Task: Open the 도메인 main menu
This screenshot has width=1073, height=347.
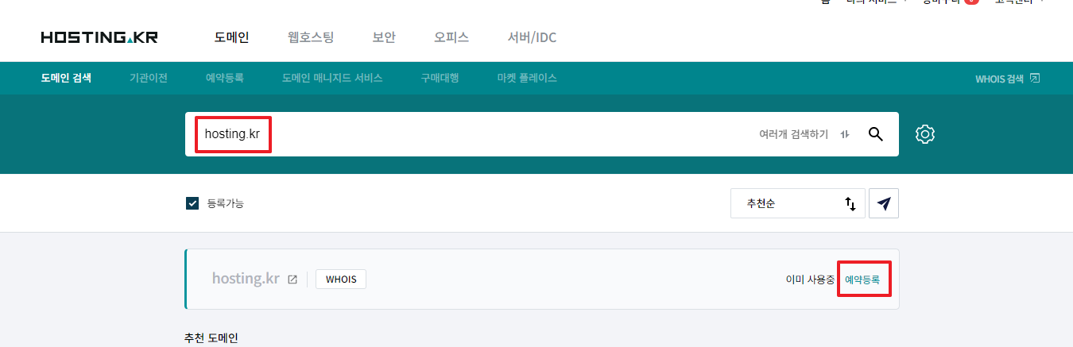Action: [x=231, y=37]
